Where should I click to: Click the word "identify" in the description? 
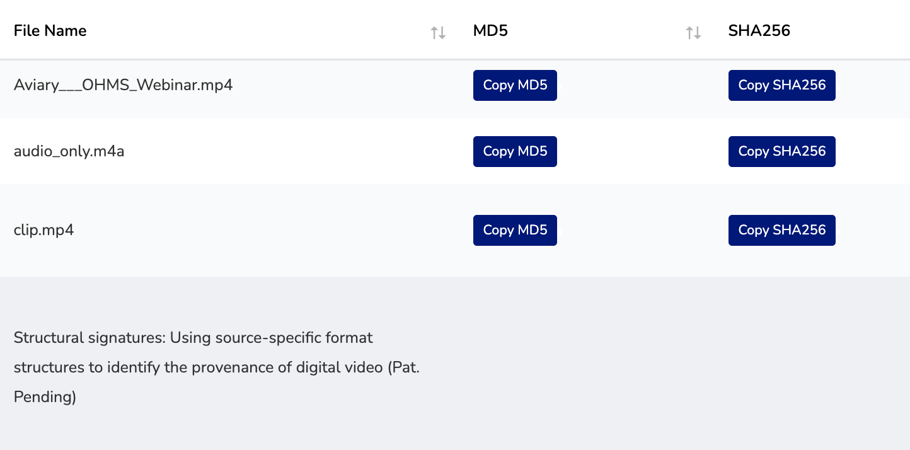[x=133, y=367]
